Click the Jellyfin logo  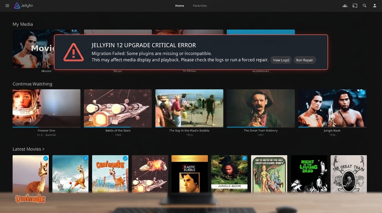pyautogui.click(x=24, y=6)
